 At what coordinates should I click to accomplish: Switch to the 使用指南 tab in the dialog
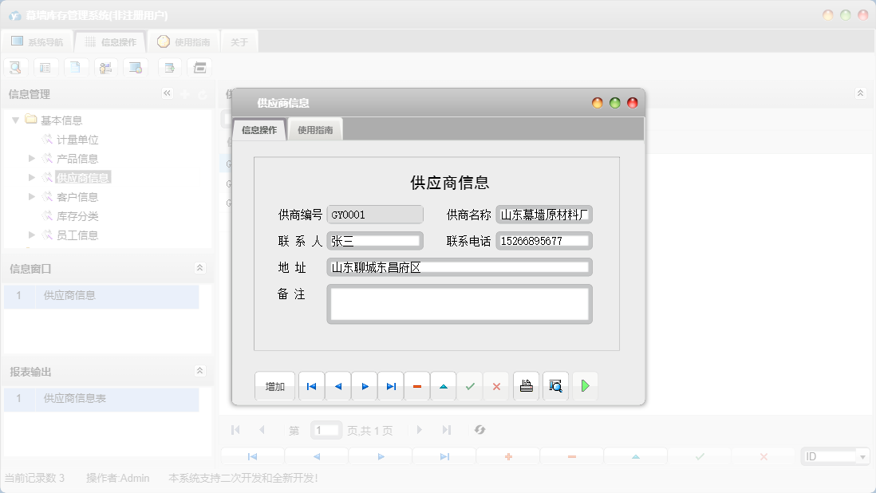(315, 128)
